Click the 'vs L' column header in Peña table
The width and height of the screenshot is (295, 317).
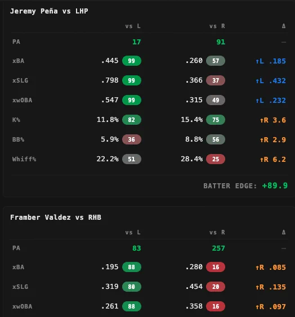click(x=133, y=26)
